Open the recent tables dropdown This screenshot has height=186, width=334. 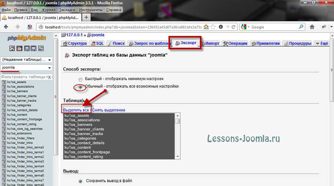pyautogui.click(x=27, y=60)
